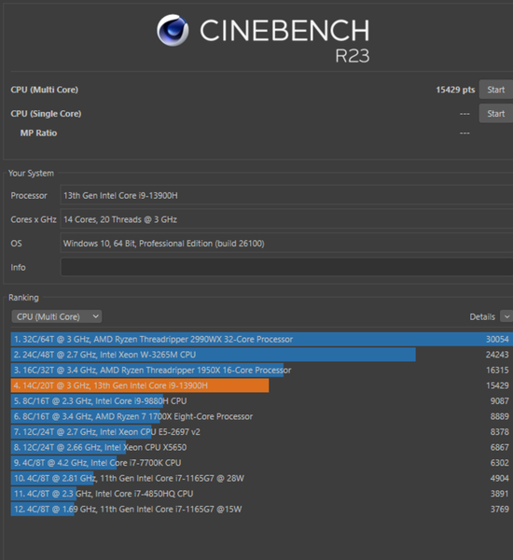Image resolution: width=513 pixels, height=560 pixels.
Task: Select the Core i7-7700K ranking entry
Action: coord(262,463)
